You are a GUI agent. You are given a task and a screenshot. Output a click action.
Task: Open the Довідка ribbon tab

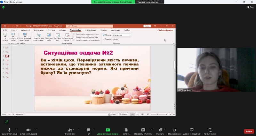(x=127, y=30)
